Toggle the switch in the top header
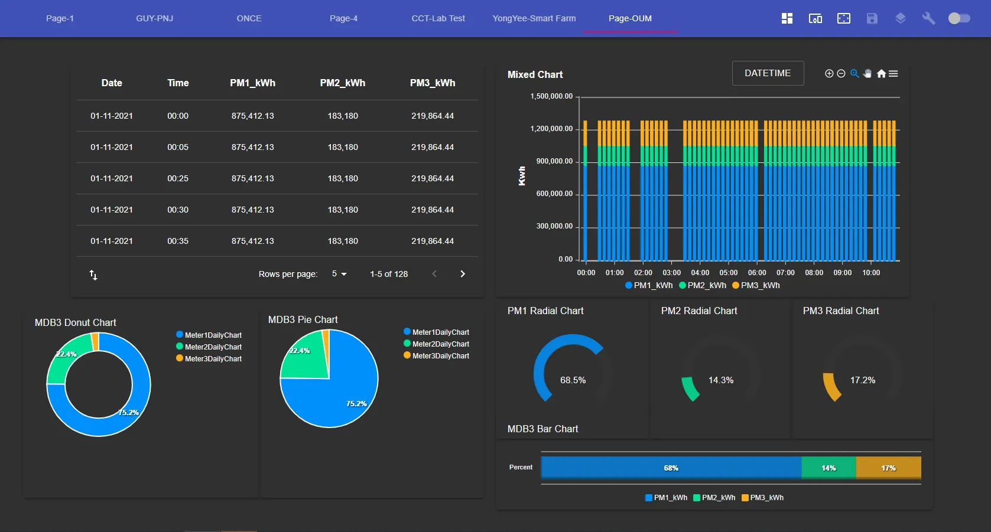This screenshot has height=532, width=991. point(958,18)
